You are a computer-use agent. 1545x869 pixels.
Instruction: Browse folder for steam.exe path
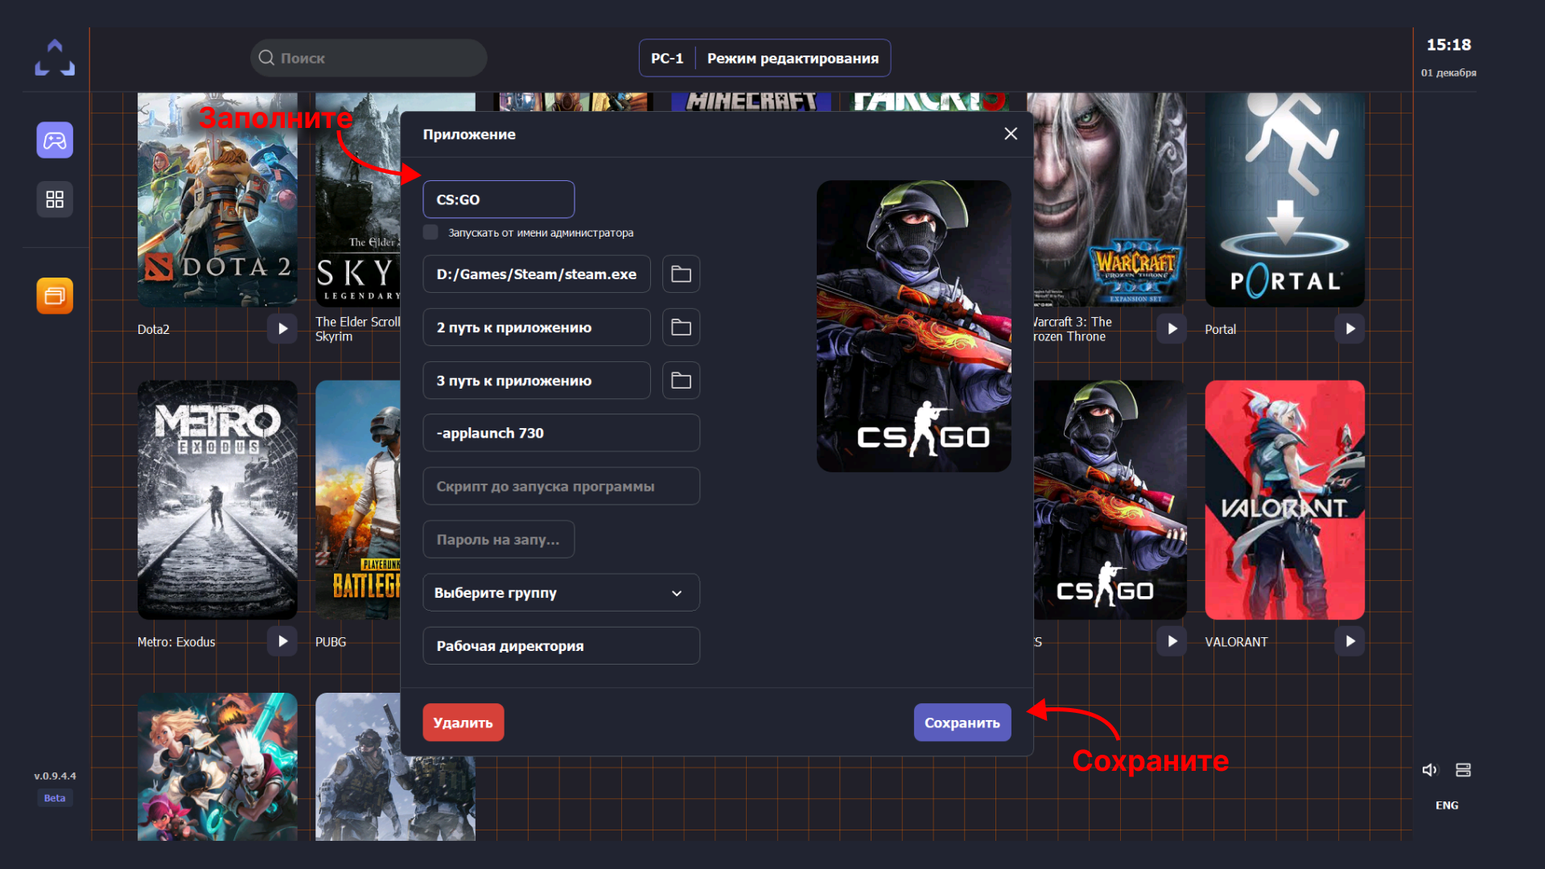(681, 274)
